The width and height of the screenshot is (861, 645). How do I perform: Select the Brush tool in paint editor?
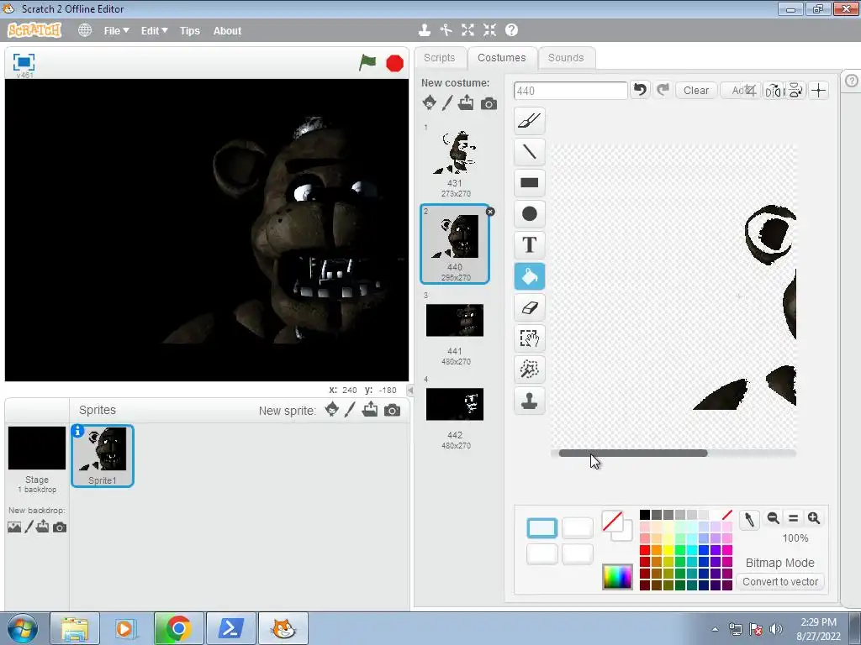[530, 121]
